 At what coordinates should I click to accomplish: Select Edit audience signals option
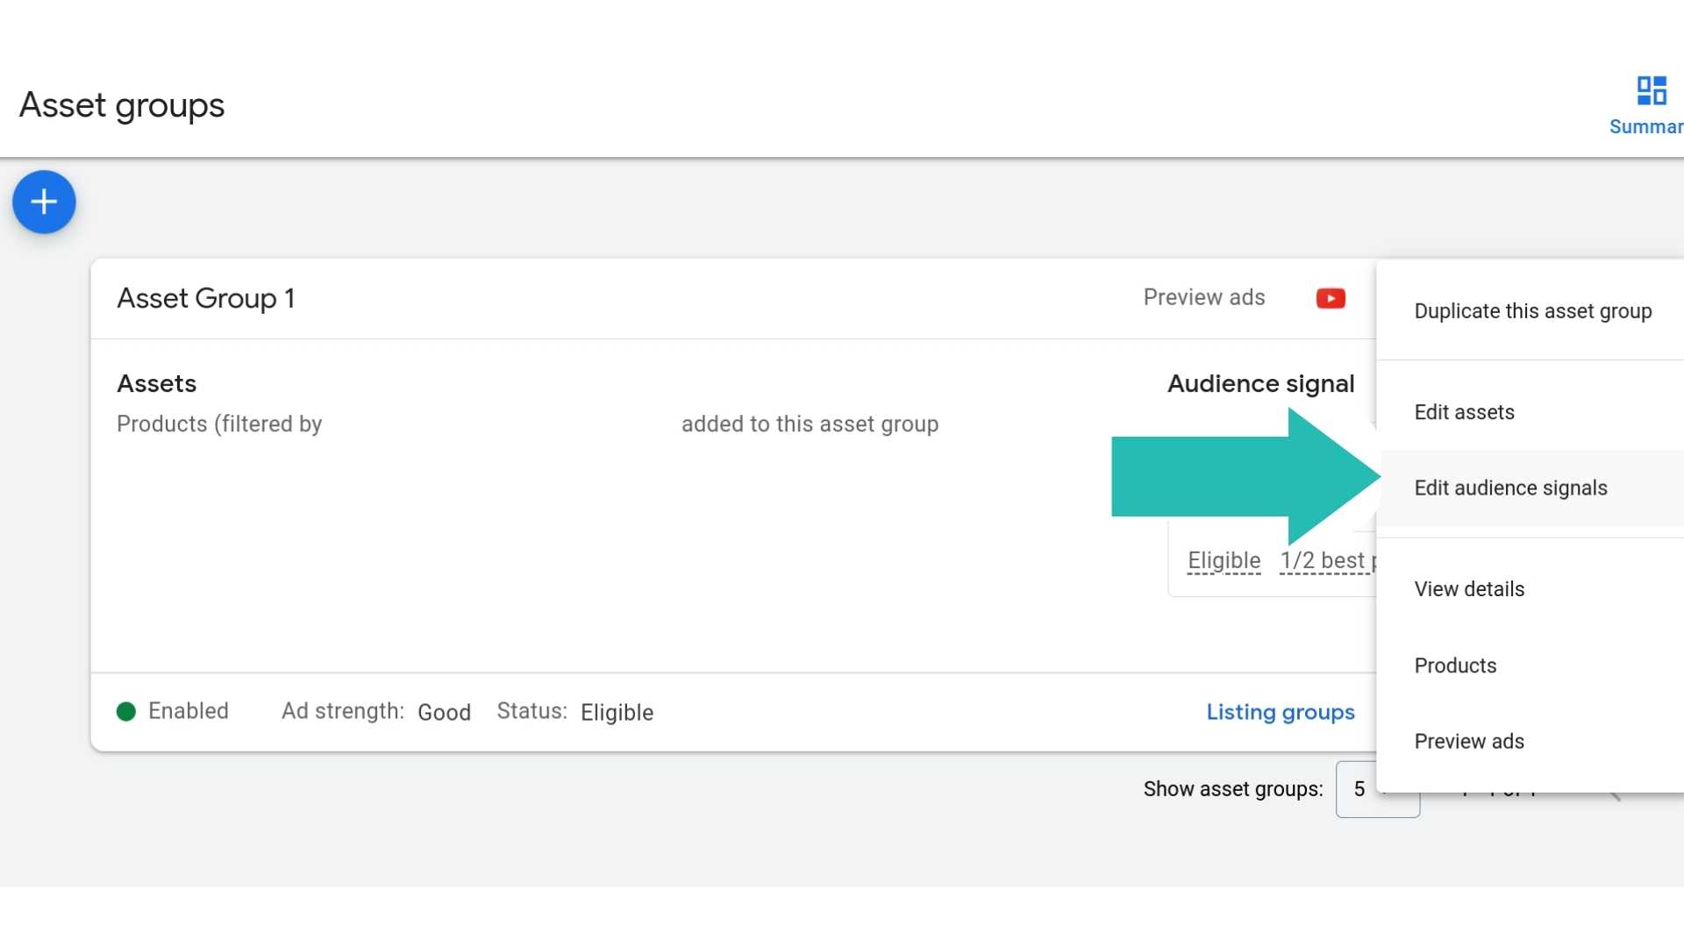[1510, 487]
